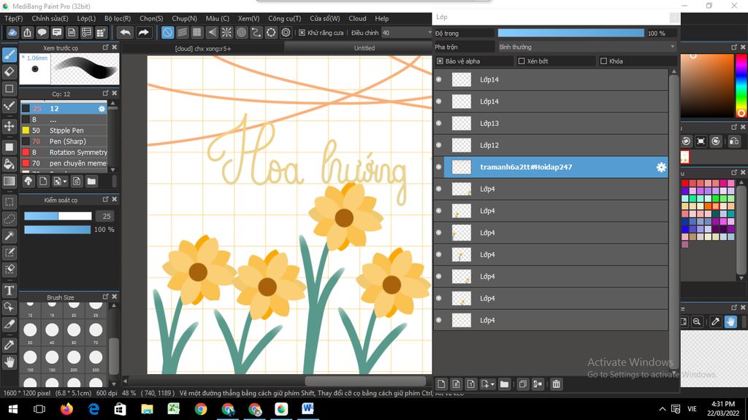The height and width of the screenshot is (420, 748).
Task: Select the Stipple Pen brush
Action: 66,131
